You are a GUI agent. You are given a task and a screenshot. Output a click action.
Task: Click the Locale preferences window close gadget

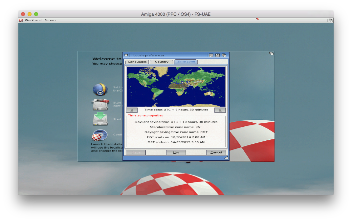tap(126, 55)
